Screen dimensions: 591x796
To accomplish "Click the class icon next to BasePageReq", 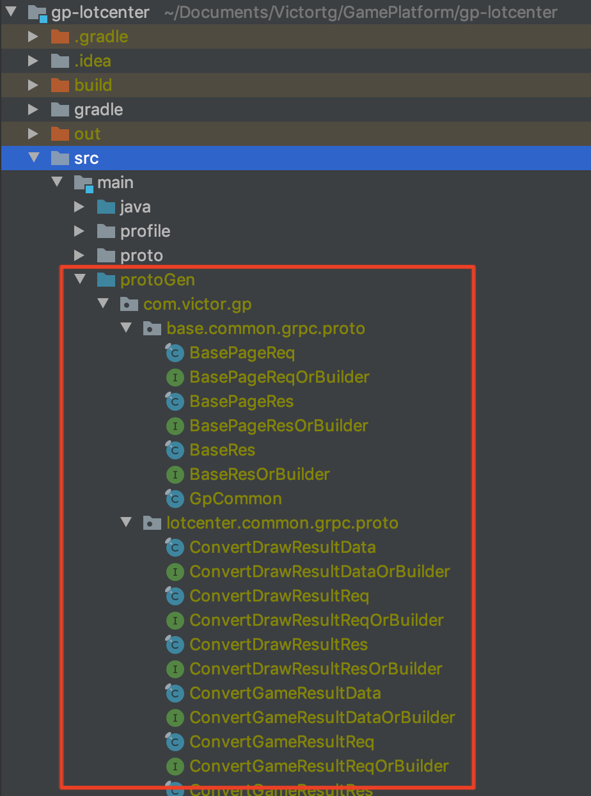I will 175,353.
